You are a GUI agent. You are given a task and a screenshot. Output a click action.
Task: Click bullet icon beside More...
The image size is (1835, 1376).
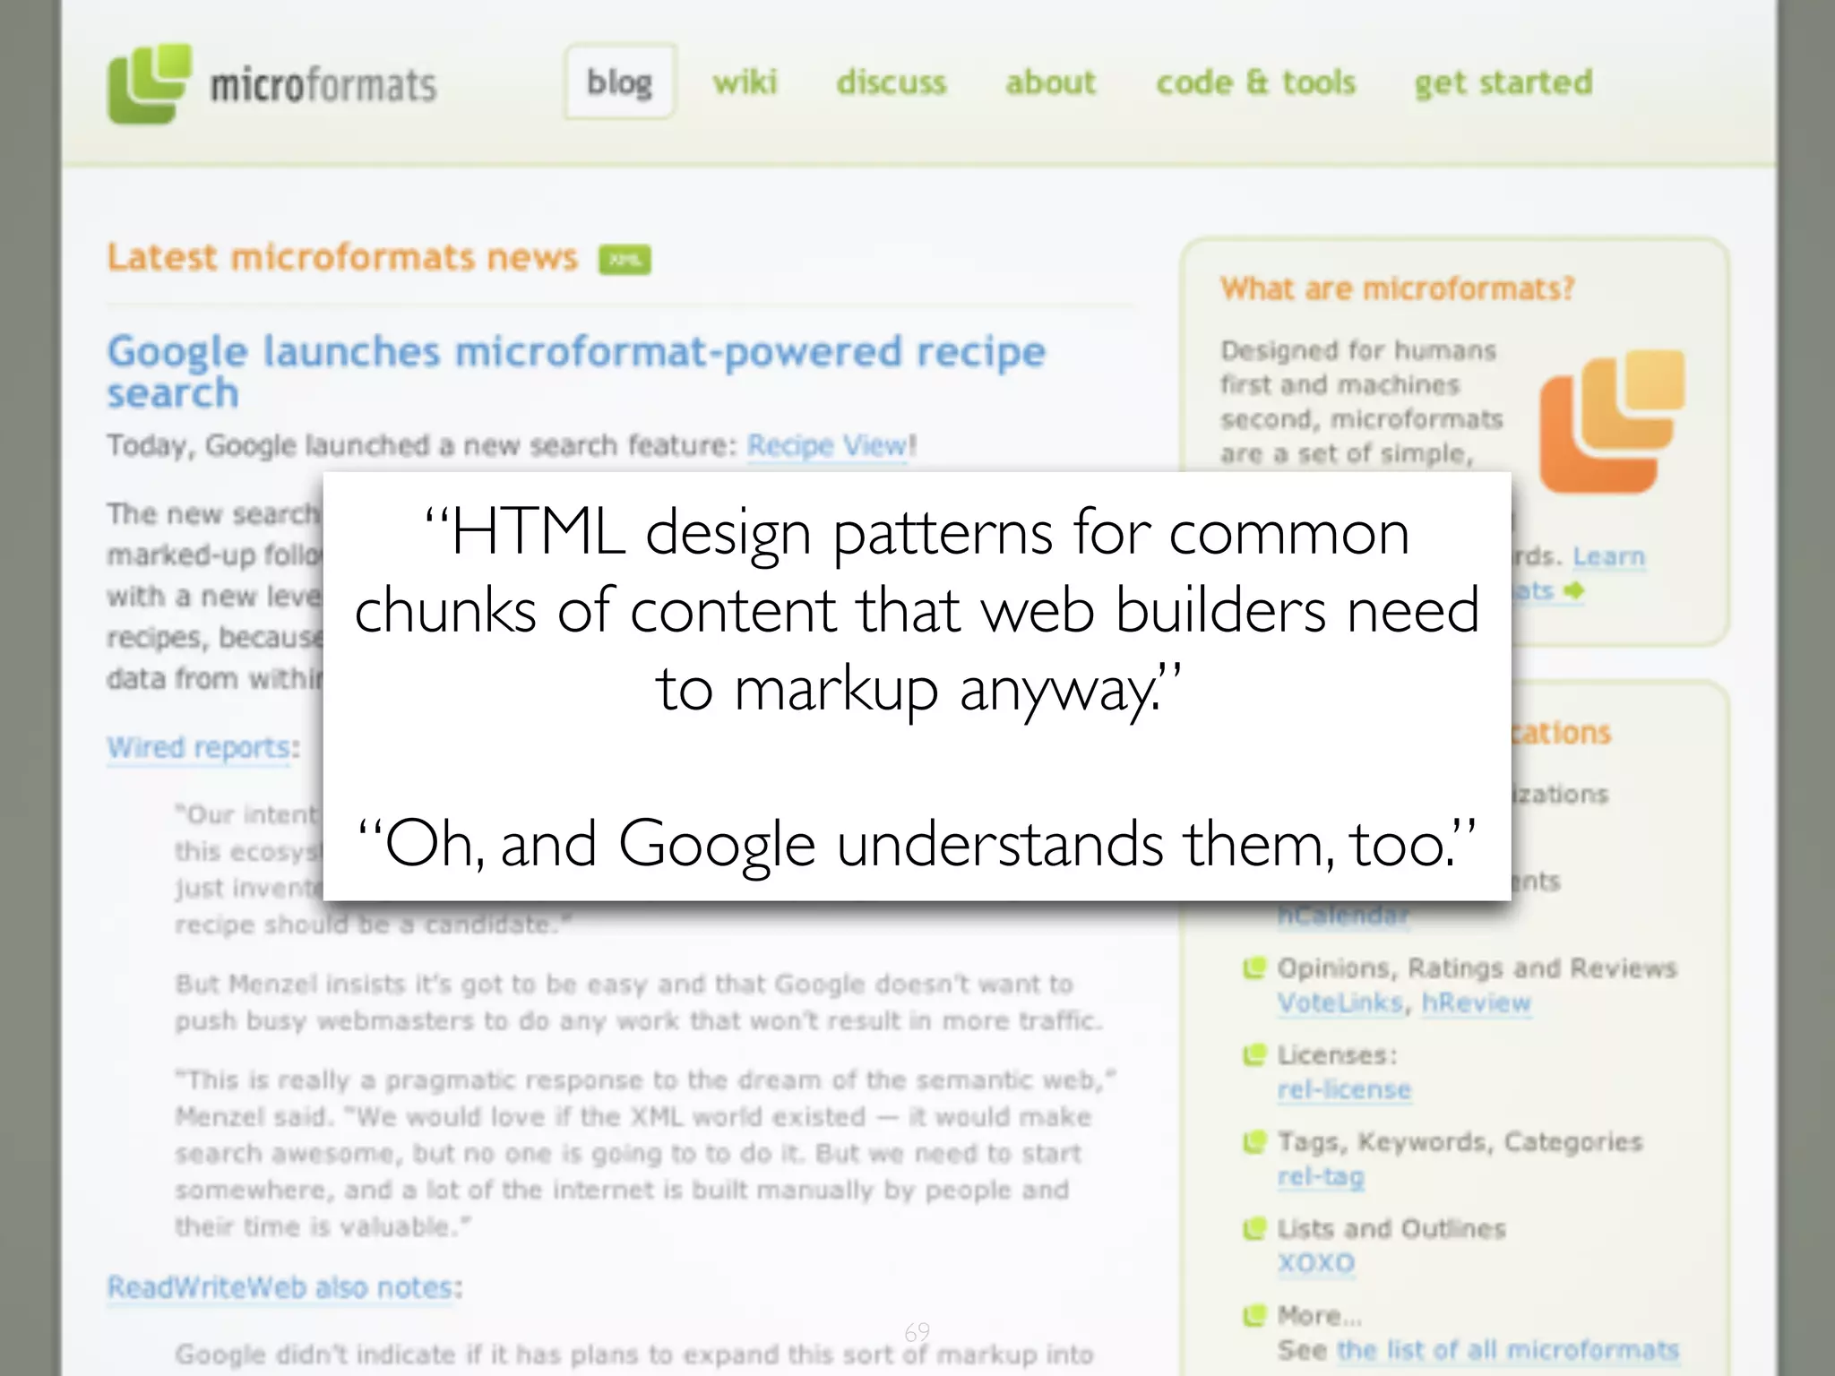1254,1315
